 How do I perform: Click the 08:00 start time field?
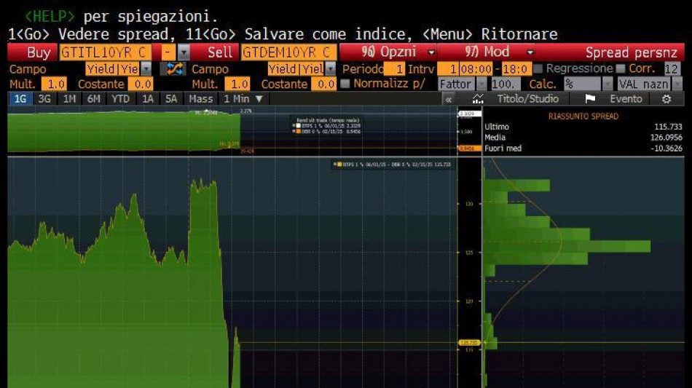(476, 68)
